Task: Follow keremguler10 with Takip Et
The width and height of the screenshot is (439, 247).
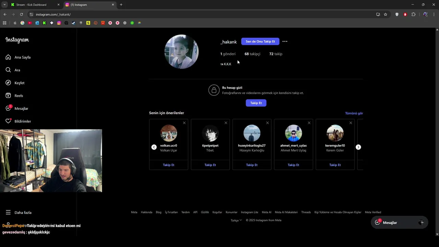Action: tap(335, 165)
